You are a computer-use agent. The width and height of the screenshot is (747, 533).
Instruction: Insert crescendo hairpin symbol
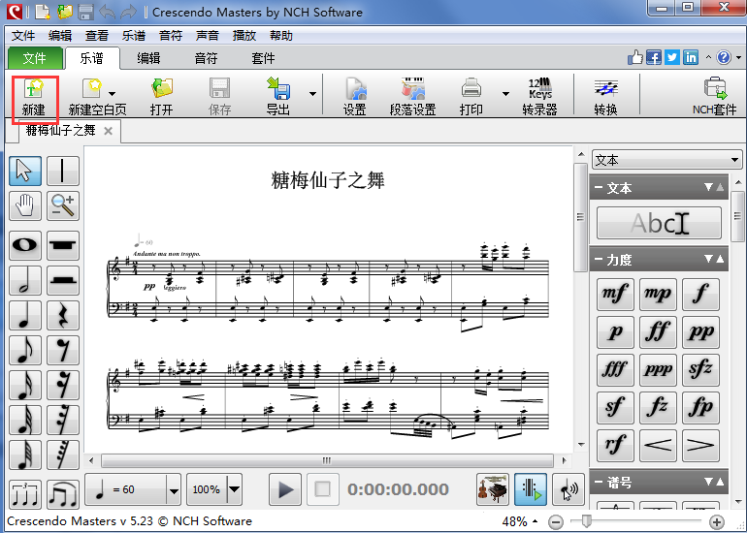click(658, 446)
